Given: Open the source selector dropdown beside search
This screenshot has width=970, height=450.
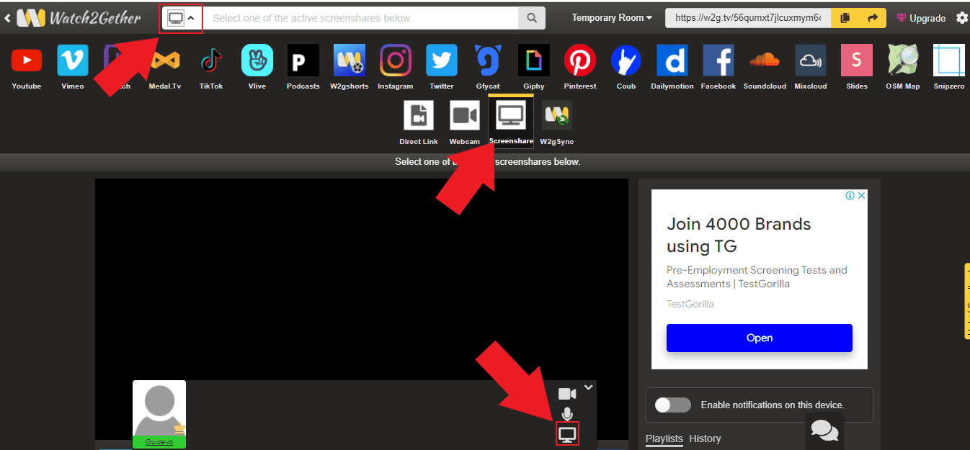Looking at the screenshot, I should pyautogui.click(x=180, y=18).
